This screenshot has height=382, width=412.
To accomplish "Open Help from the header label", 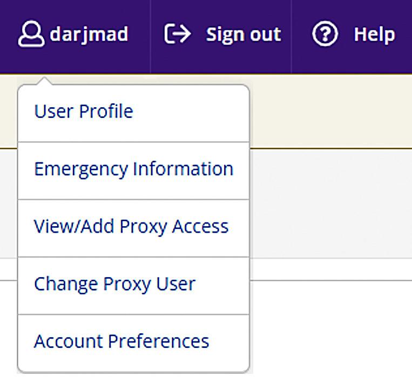I will (x=374, y=35).
